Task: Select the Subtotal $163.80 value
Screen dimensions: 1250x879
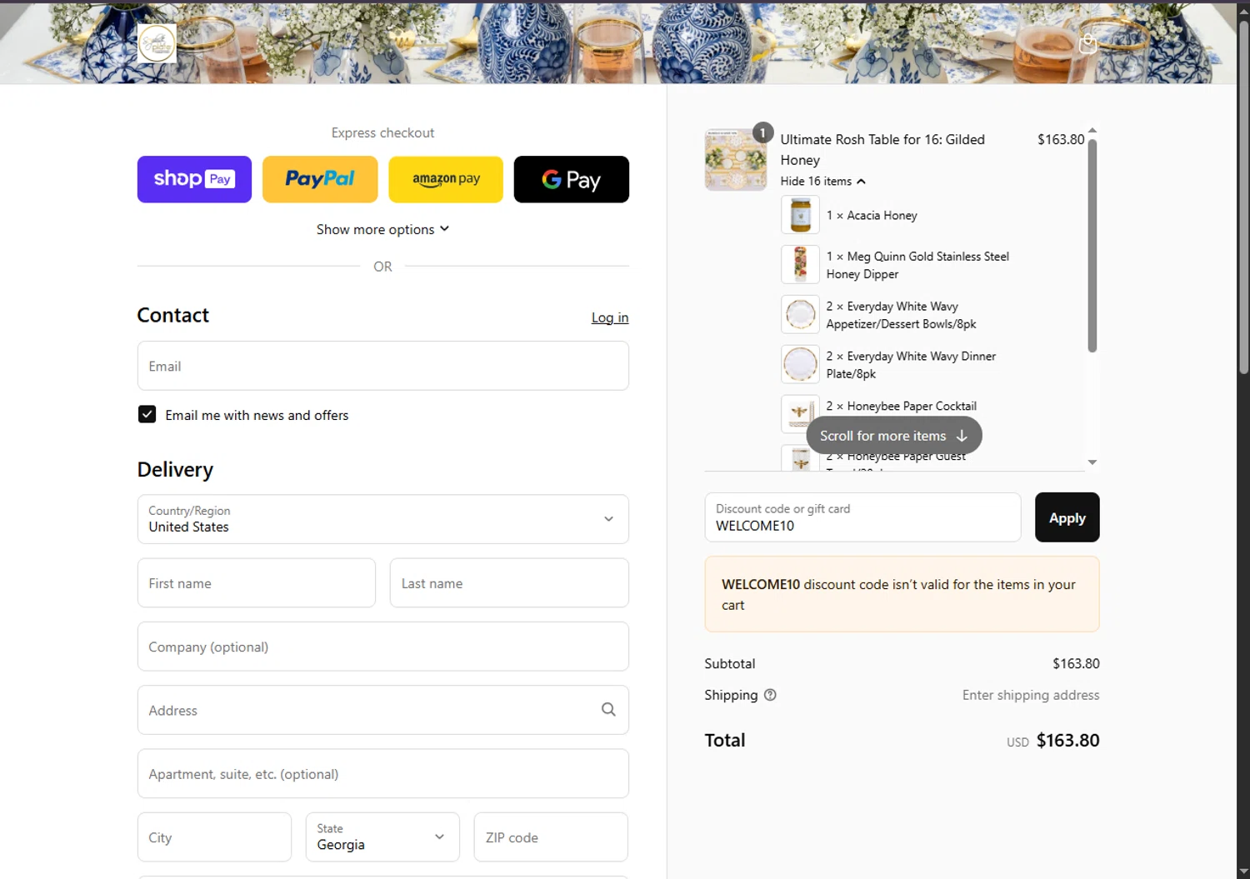Action: click(x=1076, y=664)
